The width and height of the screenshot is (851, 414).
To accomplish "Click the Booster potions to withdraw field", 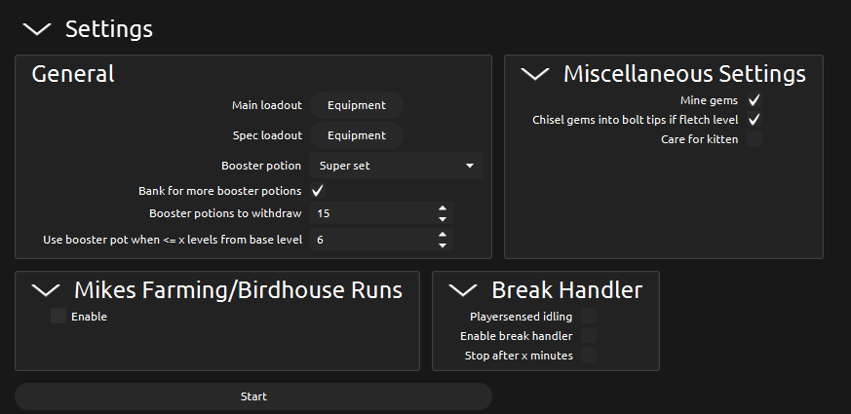I will click(x=372, y=212).
